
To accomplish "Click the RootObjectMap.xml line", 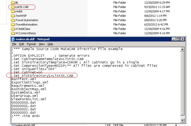I will tap(29, 89).
